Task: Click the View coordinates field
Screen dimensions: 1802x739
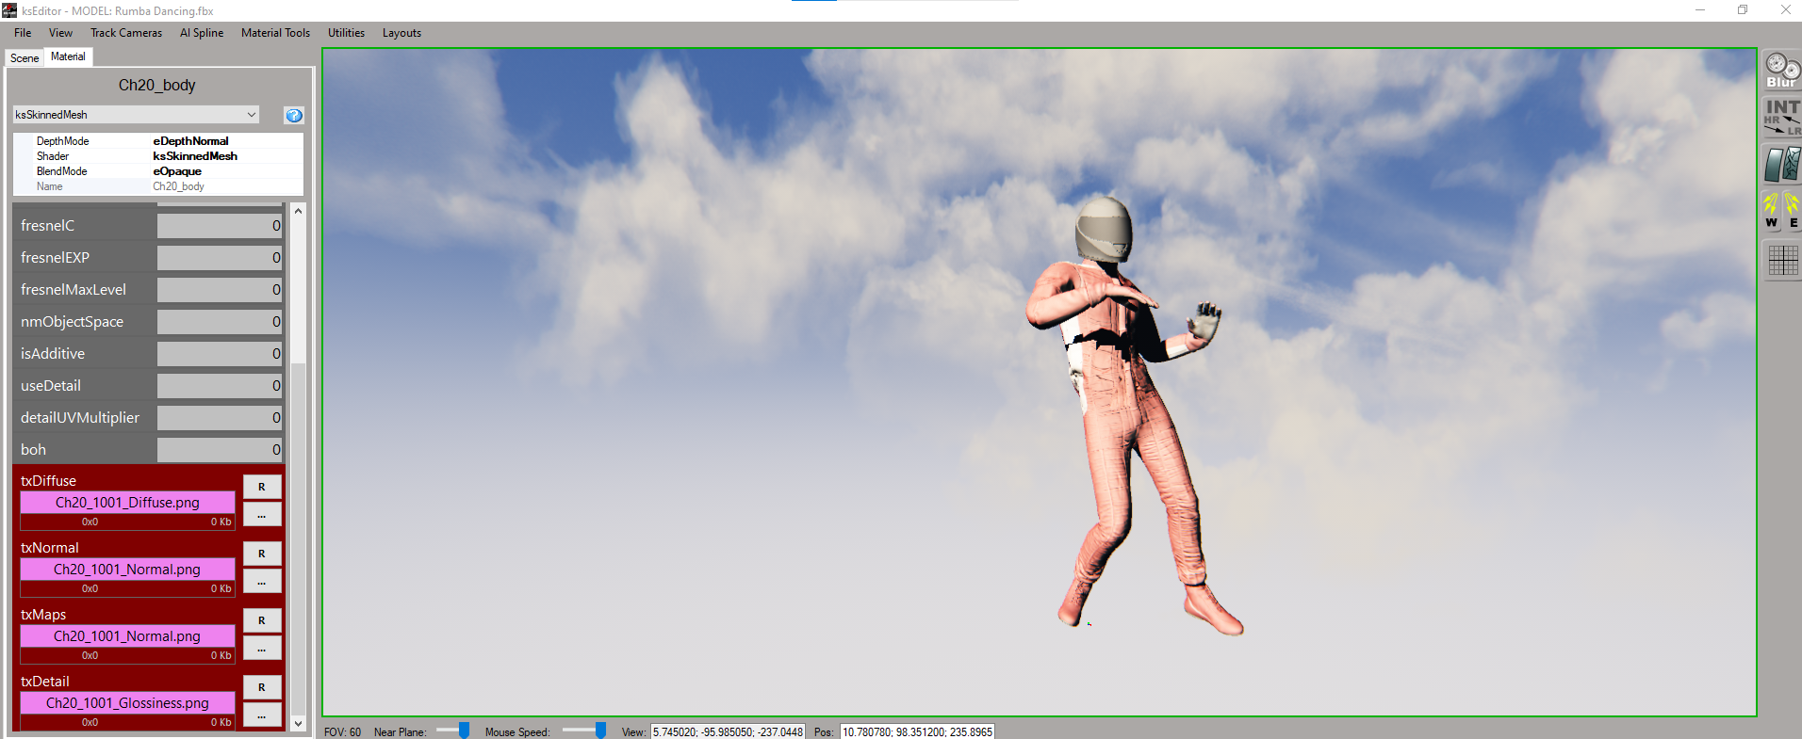Action: (x=728, y=731)
